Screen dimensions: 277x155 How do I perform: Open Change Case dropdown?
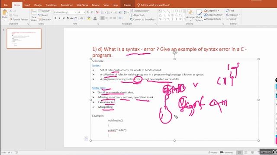click(x=83, y=18)
